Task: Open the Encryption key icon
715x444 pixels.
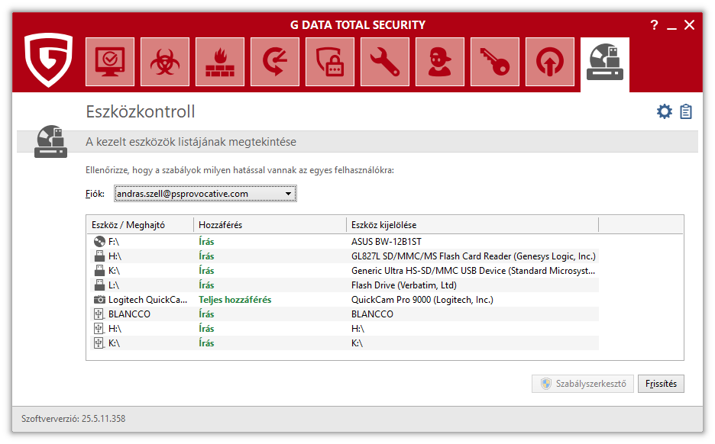Action: pyautogui.click(x=495, y=62)
